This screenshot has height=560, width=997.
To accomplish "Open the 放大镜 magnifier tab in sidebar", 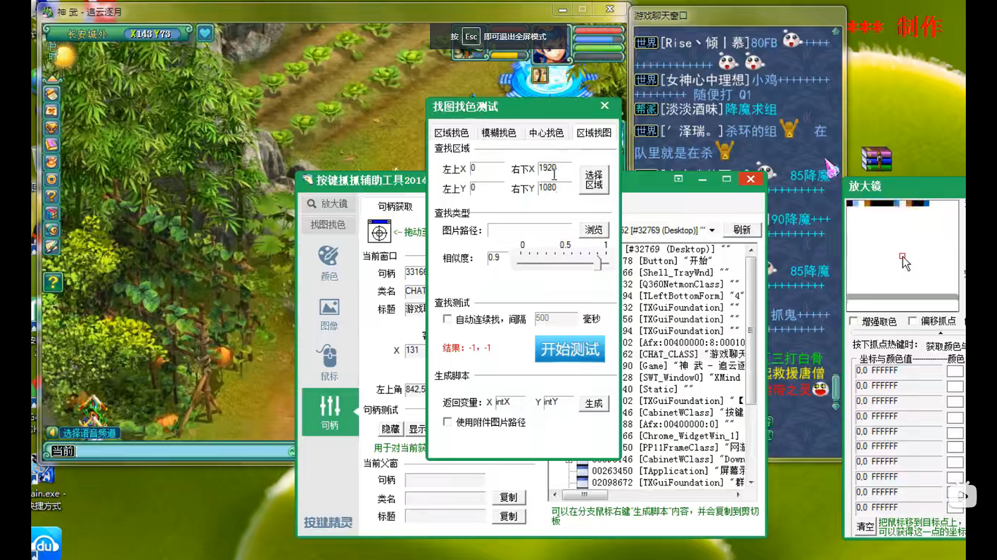I will (x=328, y=204).
